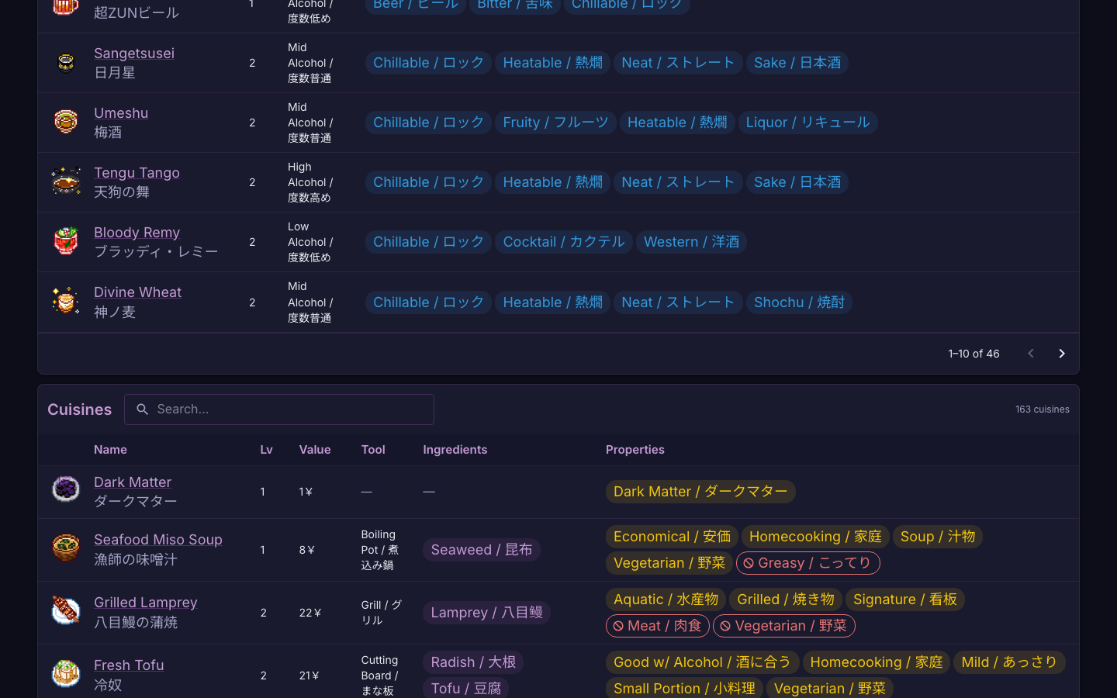The width and height of the screenshot is (1117, 698).
Task: Click the Meat negative tag
Action: point(657,626)
